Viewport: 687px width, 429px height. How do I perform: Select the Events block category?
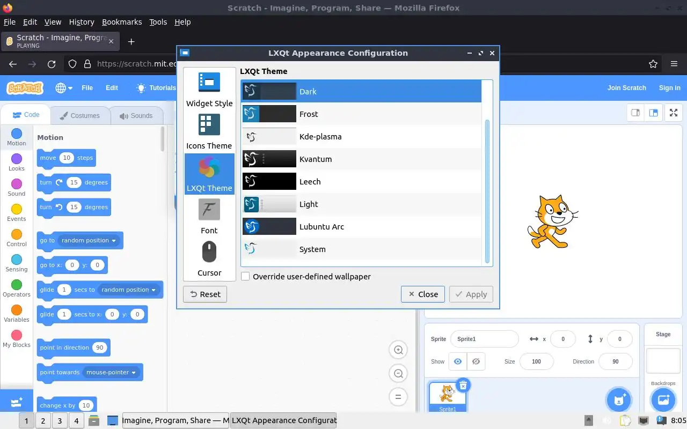click(x=17, y=213)
